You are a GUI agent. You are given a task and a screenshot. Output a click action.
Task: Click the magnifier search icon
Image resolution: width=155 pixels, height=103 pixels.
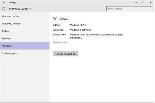150,9
